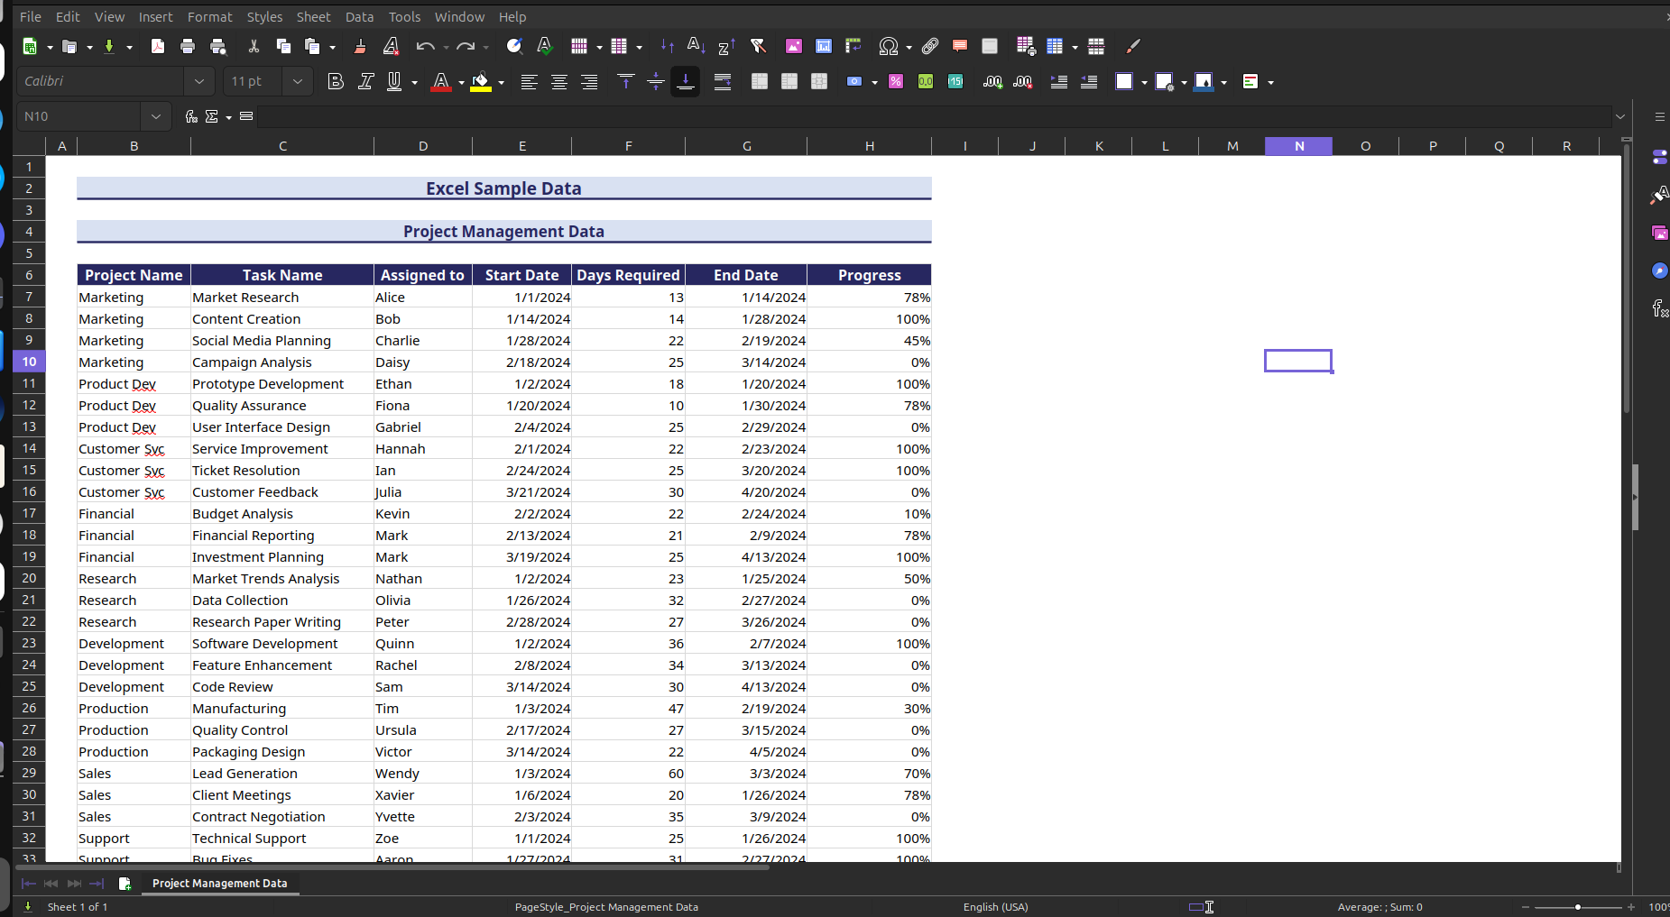Open the Data menu
1670x917 pixels.
coord(359,16)
